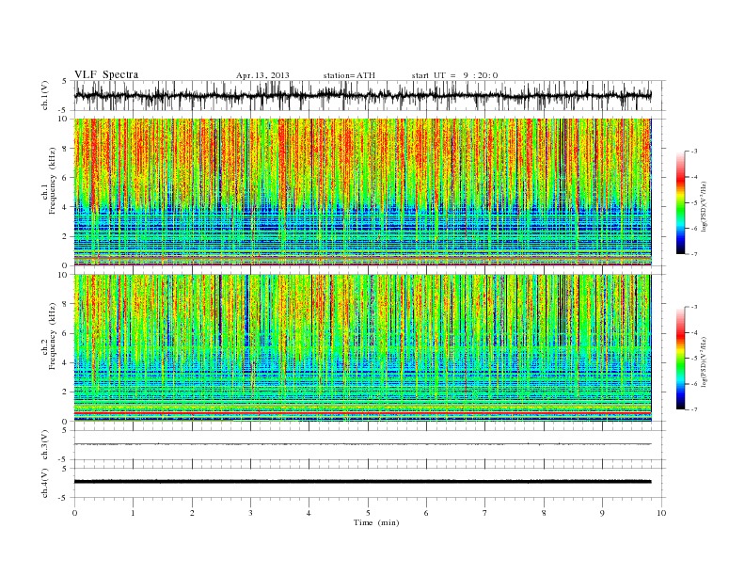
Task: Click the ch.3 voltage trace panel
Action: click(x=370, y=445)
